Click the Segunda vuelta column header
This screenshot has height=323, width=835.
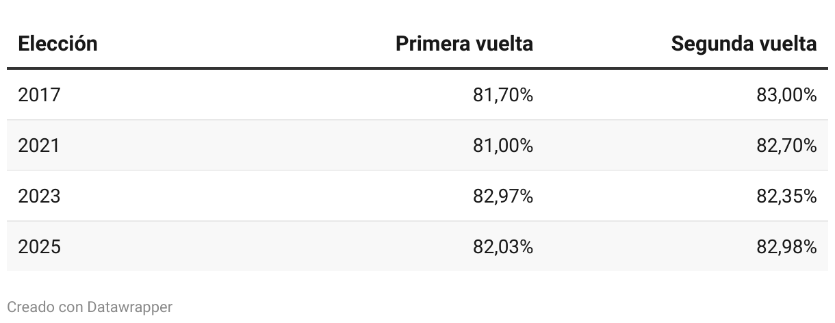744,44
